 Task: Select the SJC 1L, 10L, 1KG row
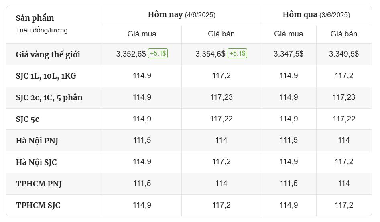coord(189,76)
